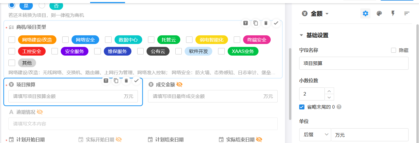Click the T icon on 商机/项目类型 toolbar
This screenshot has width=419, height=143.
point(246,23)
